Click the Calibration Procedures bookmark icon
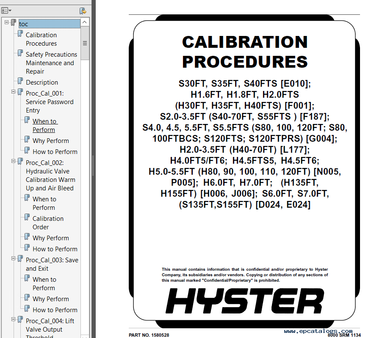The width and height of the screenshot is (374, 338). click(20, 33)
